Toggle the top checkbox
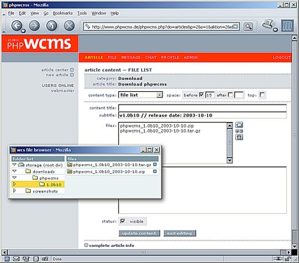Viewport: 299px width, 263px height. (263, 95)
